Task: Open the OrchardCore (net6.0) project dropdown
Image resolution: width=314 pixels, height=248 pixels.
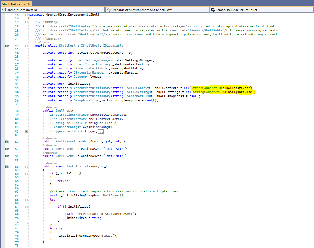Action: click(x=53, y=10)
